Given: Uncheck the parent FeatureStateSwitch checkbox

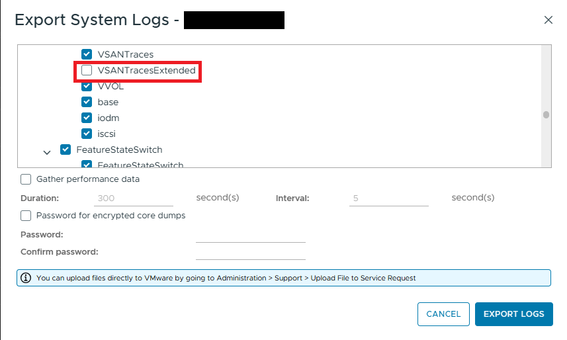Looking at the screenshot, I should point(65,149).
